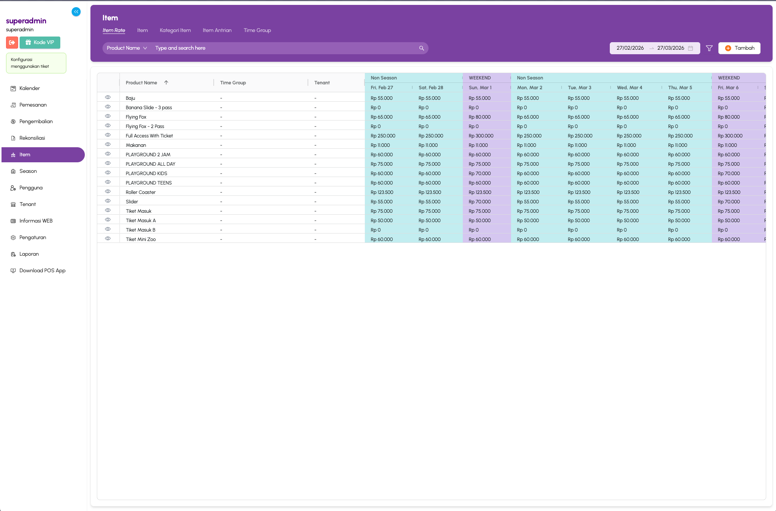Screen dimensions: 776x511
Task: Go to Laporan in the sidebar
Action: pyautogui.click(x=29, y=254)
